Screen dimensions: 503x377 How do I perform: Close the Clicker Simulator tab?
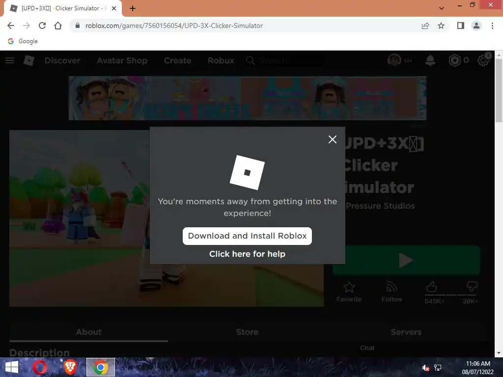(114, 8)
